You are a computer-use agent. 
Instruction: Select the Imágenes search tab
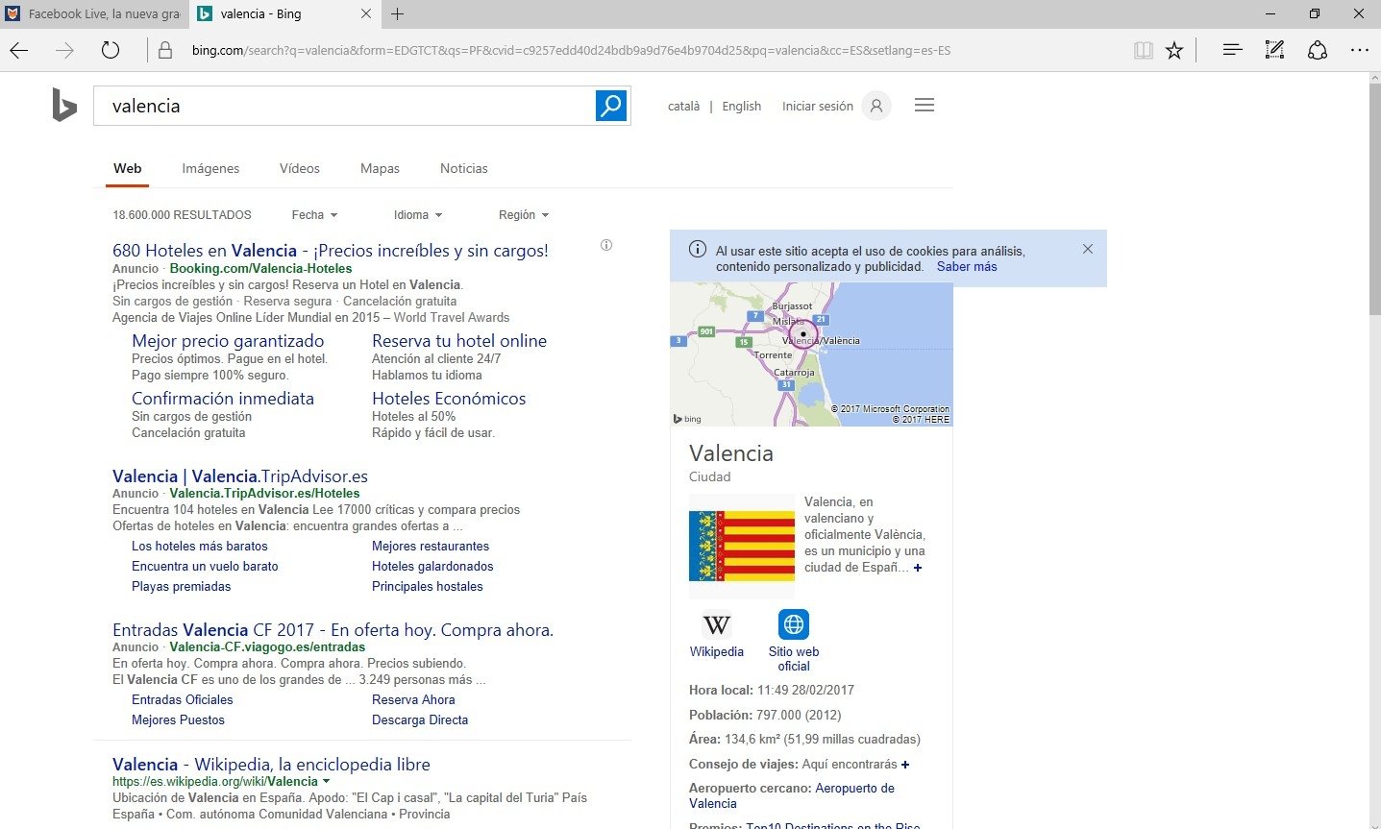click(x=210, y=168)
